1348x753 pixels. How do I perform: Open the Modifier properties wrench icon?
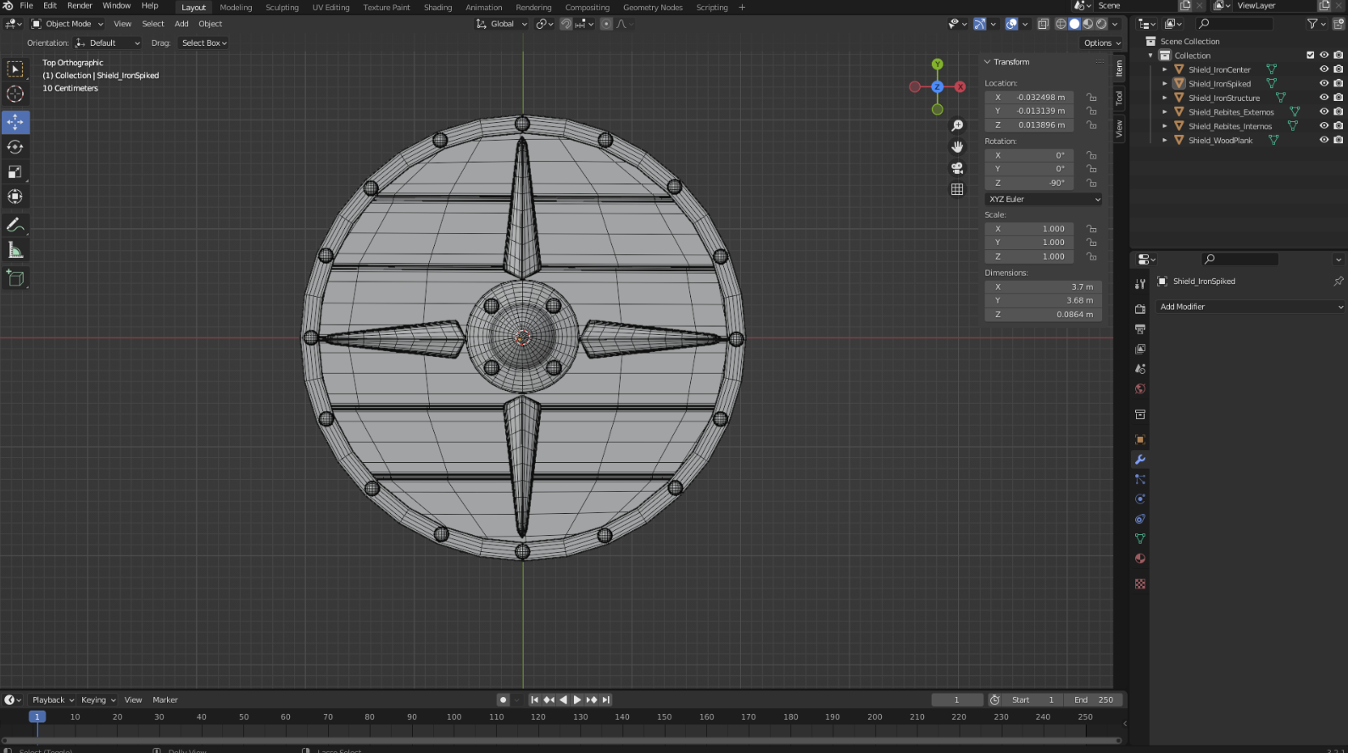[1140, 460]
